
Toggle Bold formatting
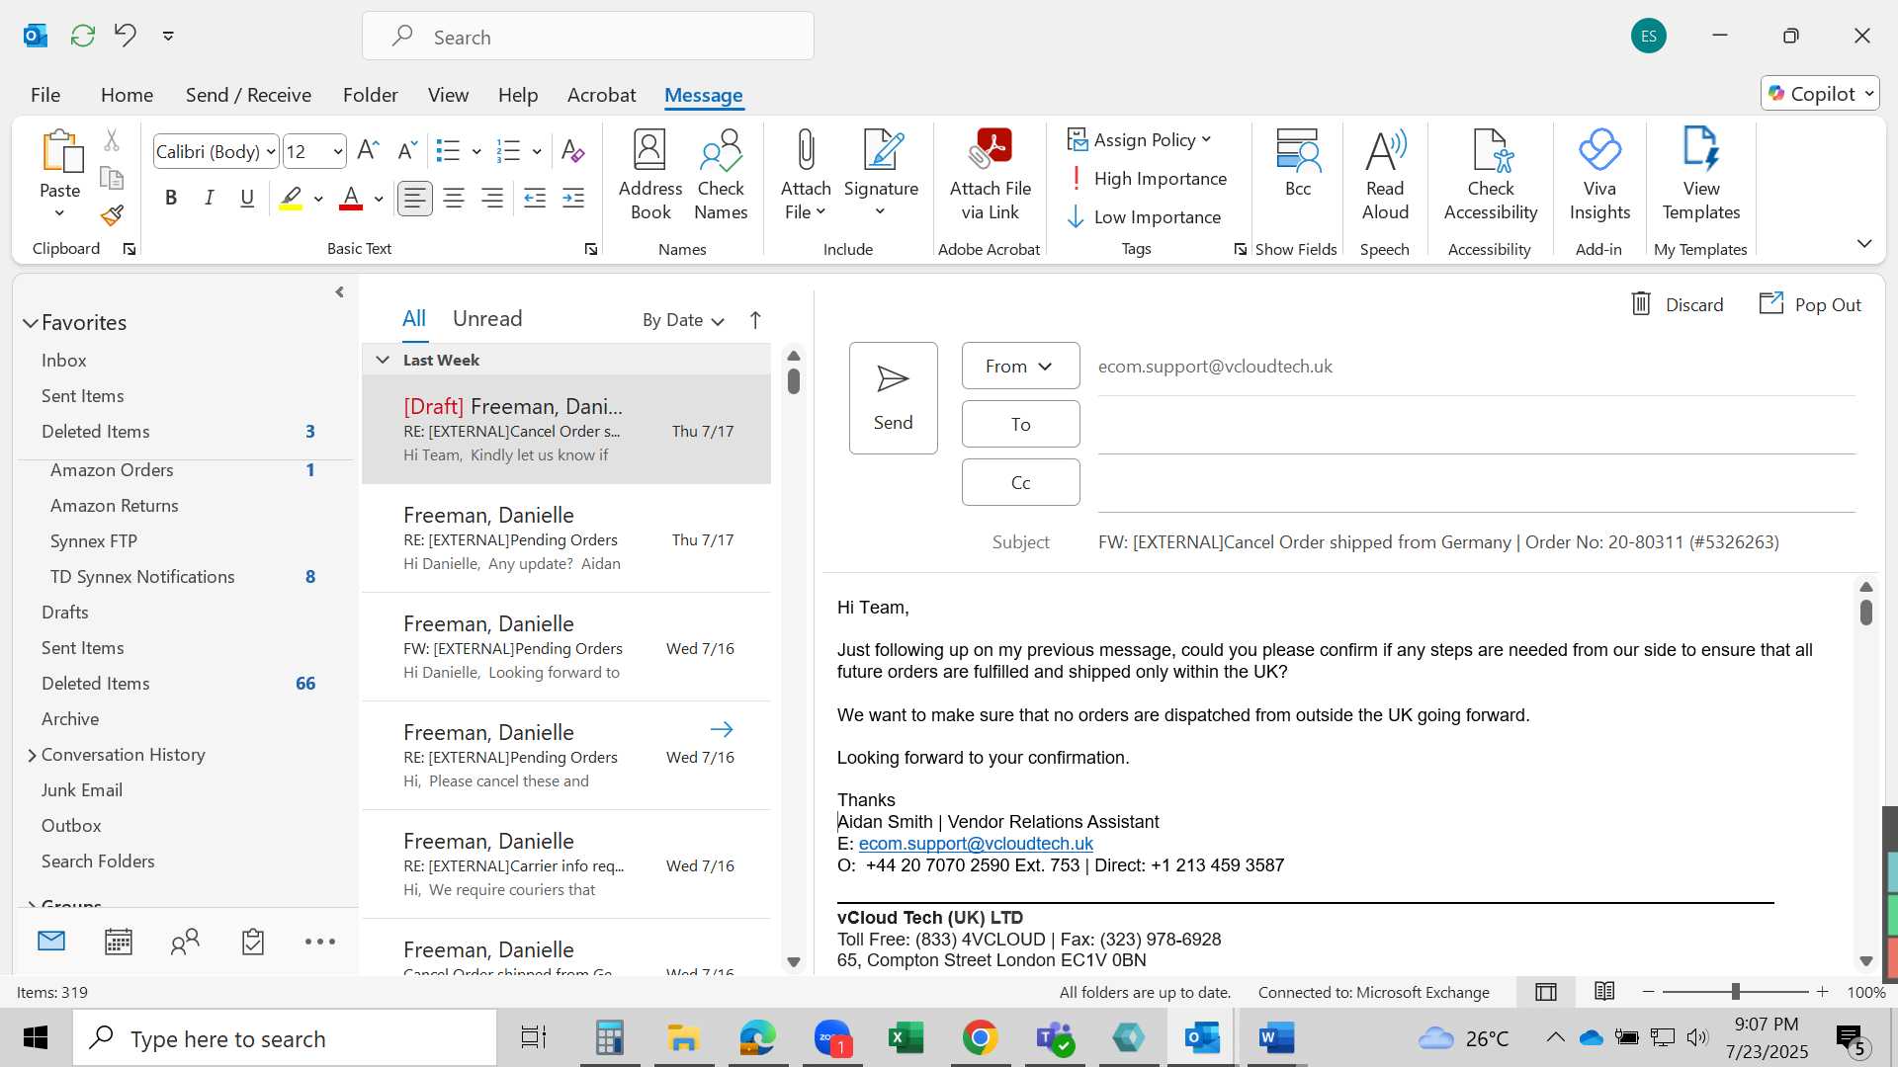coord(171,199)
